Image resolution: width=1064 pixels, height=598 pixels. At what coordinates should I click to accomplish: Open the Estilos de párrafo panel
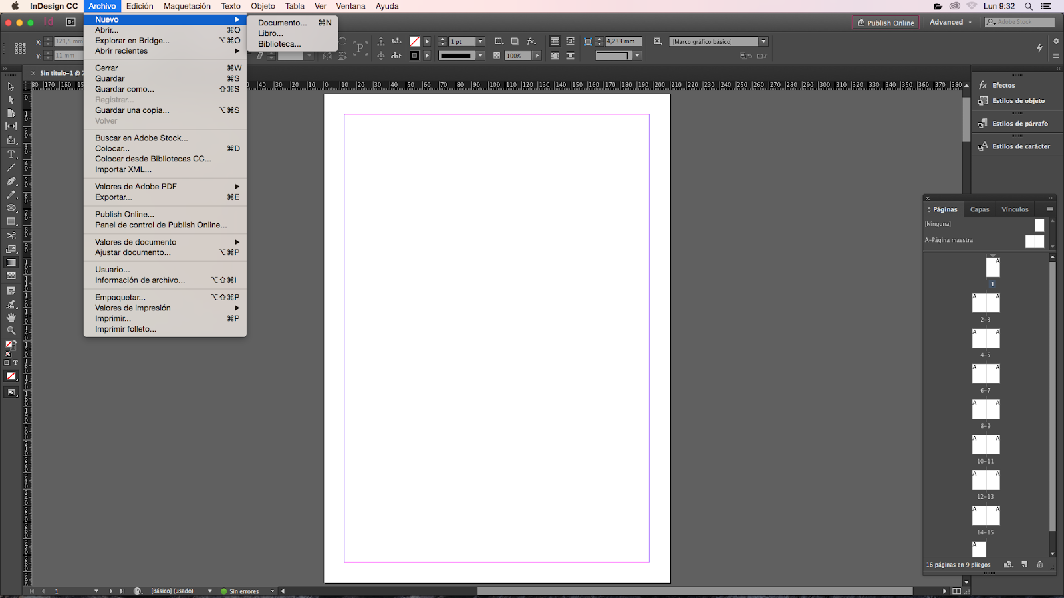coord(1016,123)
